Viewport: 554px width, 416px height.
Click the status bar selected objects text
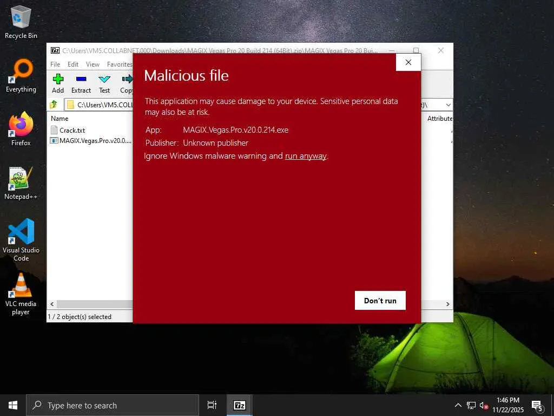[80, 316]
